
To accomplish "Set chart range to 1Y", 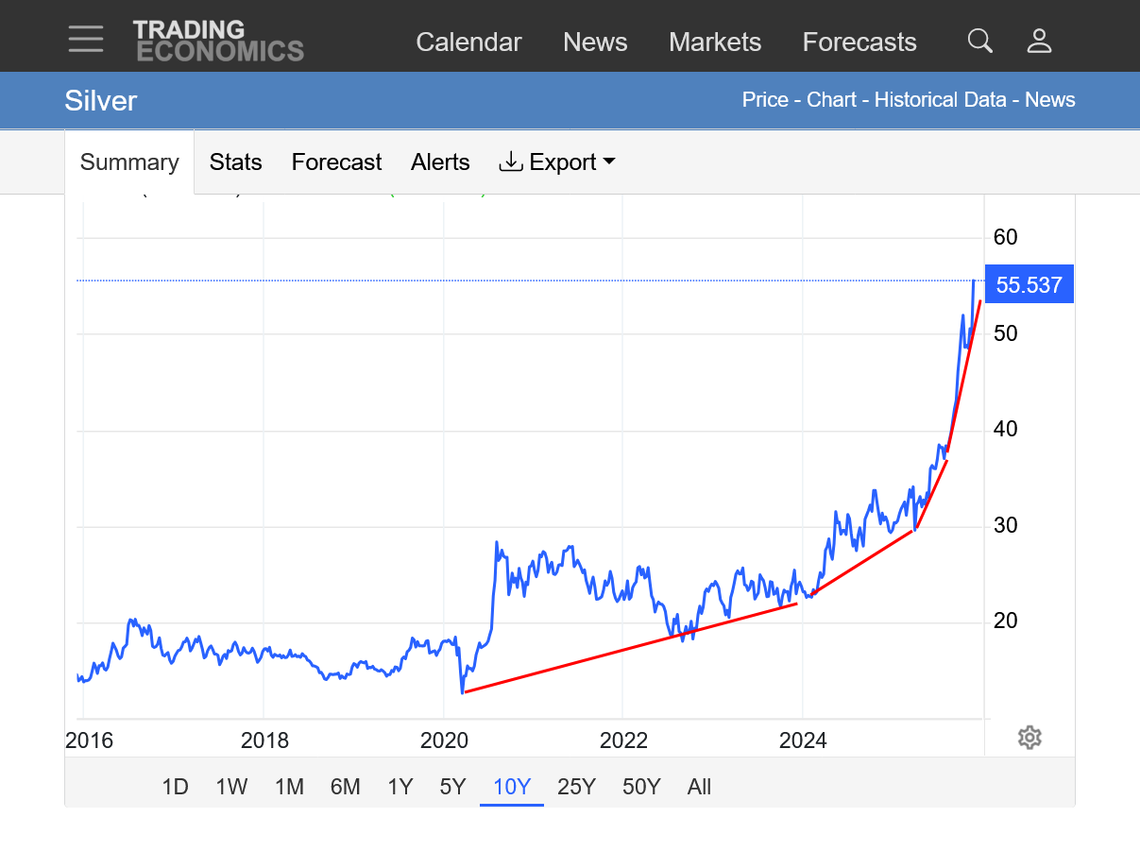I will click(x=400, y=787).
